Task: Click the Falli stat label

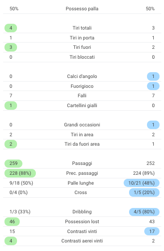Action: (x=82, y=95)
